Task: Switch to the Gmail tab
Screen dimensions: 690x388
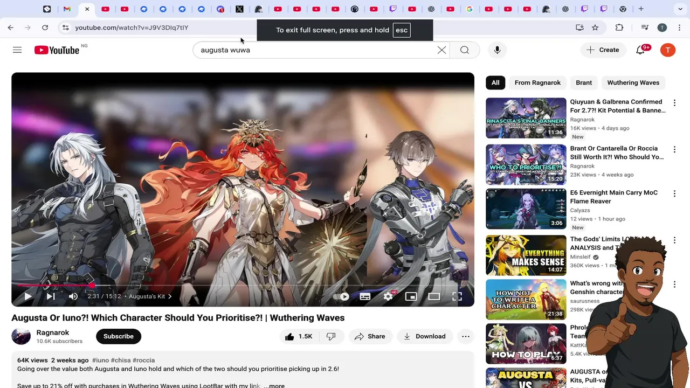Action: (x=67, y=9)
